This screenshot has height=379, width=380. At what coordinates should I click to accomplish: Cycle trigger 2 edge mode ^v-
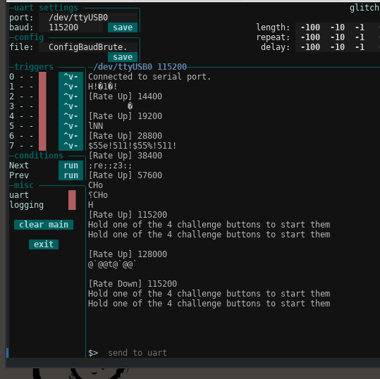[71, 97]
